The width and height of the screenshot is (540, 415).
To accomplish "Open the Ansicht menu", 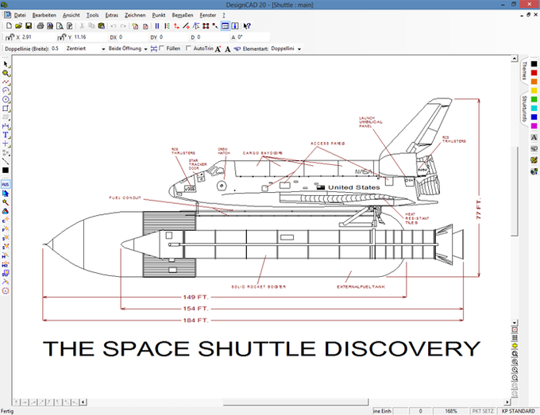I will (x=71, y=15).
